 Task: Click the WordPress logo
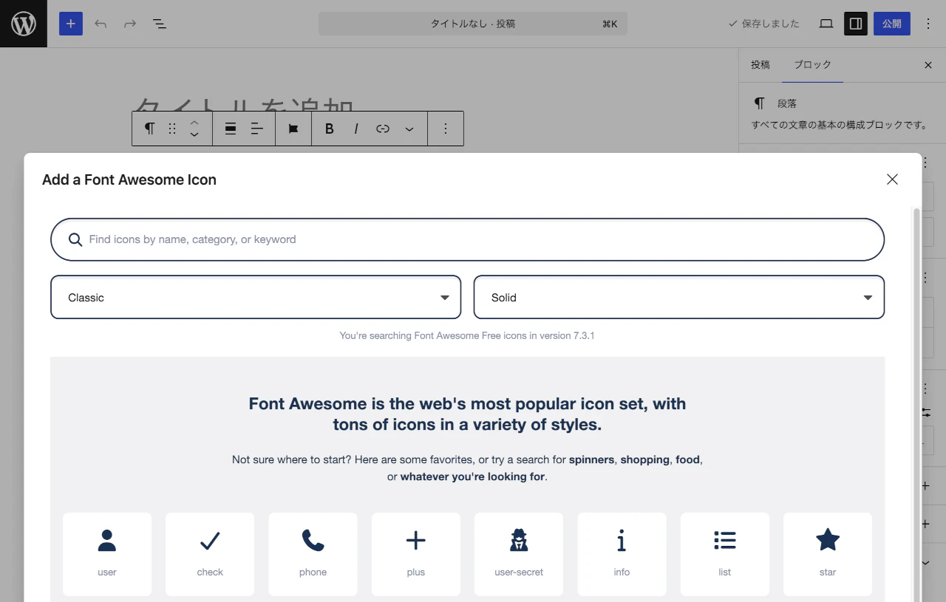pyautogui.click(x=24, y=24)
